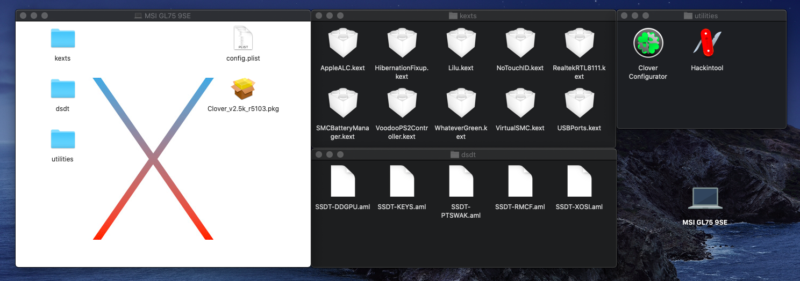Click the utilities window title proxy icon
Screen dimensions: 800x281
coord(688,16)
